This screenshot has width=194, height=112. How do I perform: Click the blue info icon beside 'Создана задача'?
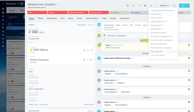(x=99, y=58)
